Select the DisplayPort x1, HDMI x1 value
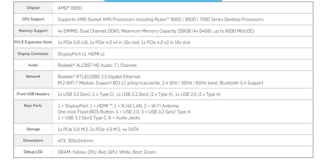This screenshot has height=165, width=333. pos(81,54)
